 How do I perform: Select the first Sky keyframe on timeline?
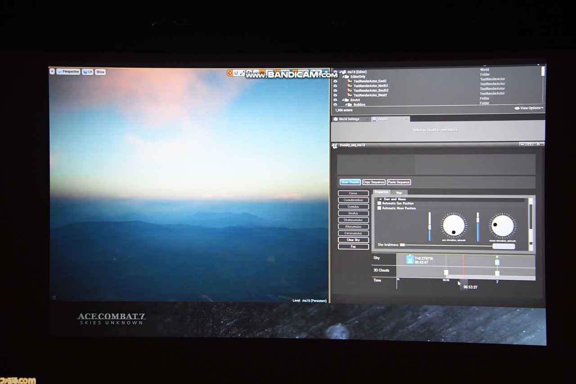click(x=410, y=259)
